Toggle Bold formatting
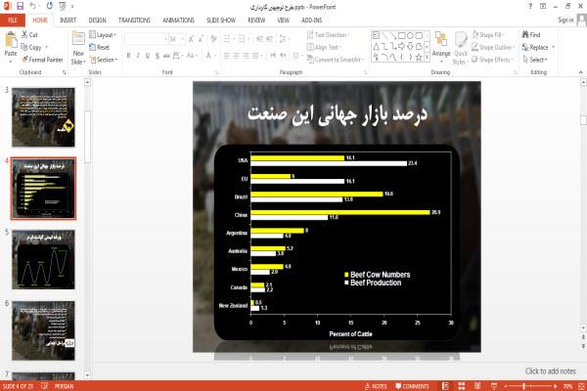Screen dimensions: 587x391 (128, 56)
